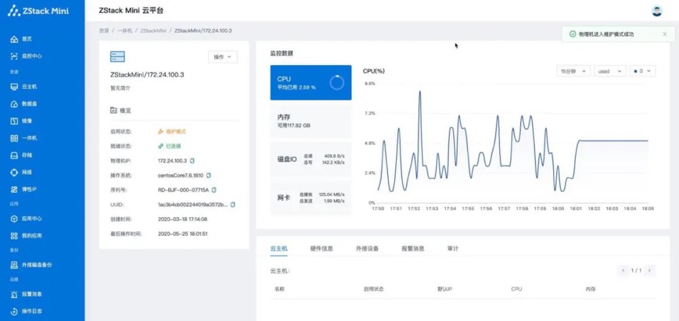Open the used metric dropdown
This screenshot has height=321, width=679.
coord(610,71)
